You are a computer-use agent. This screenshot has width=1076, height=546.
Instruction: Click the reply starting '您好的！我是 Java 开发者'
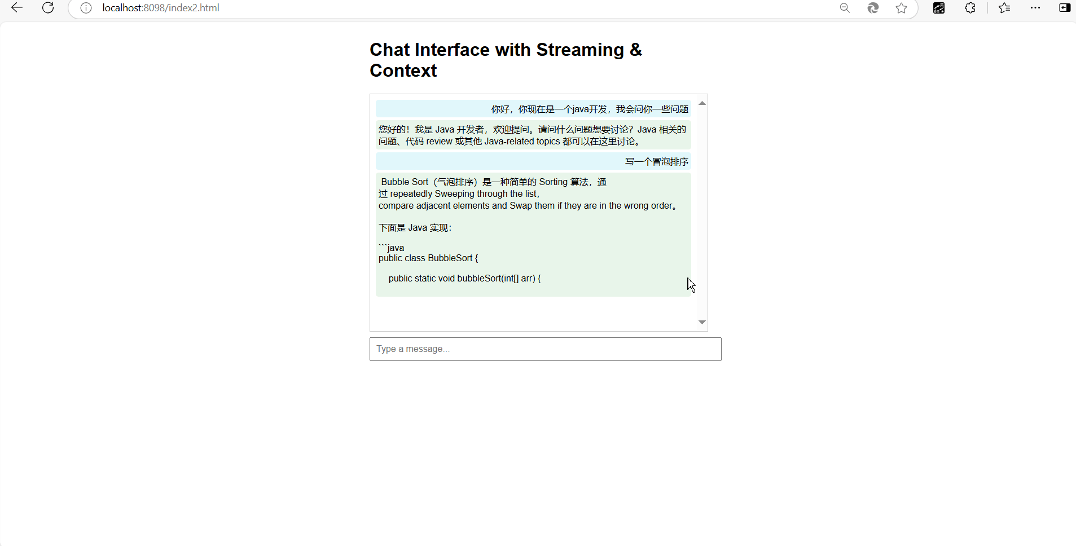click(x=533, y=135)
